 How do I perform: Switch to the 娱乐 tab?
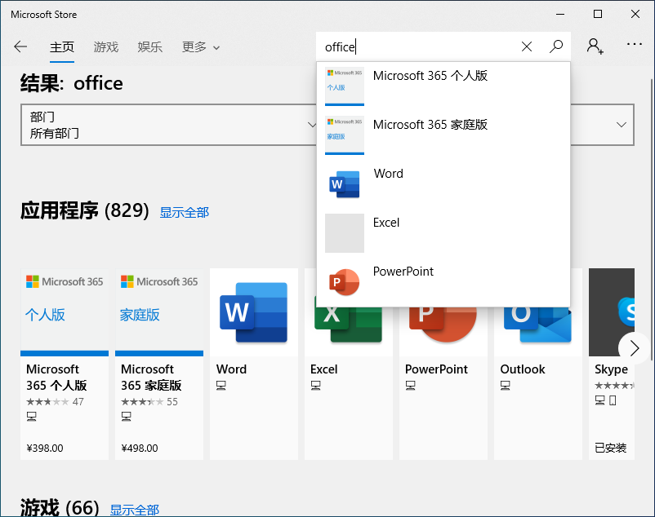(150, 47)
